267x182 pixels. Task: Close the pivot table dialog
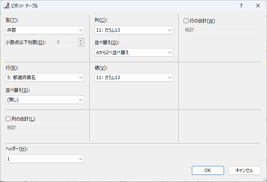(258, 6)
